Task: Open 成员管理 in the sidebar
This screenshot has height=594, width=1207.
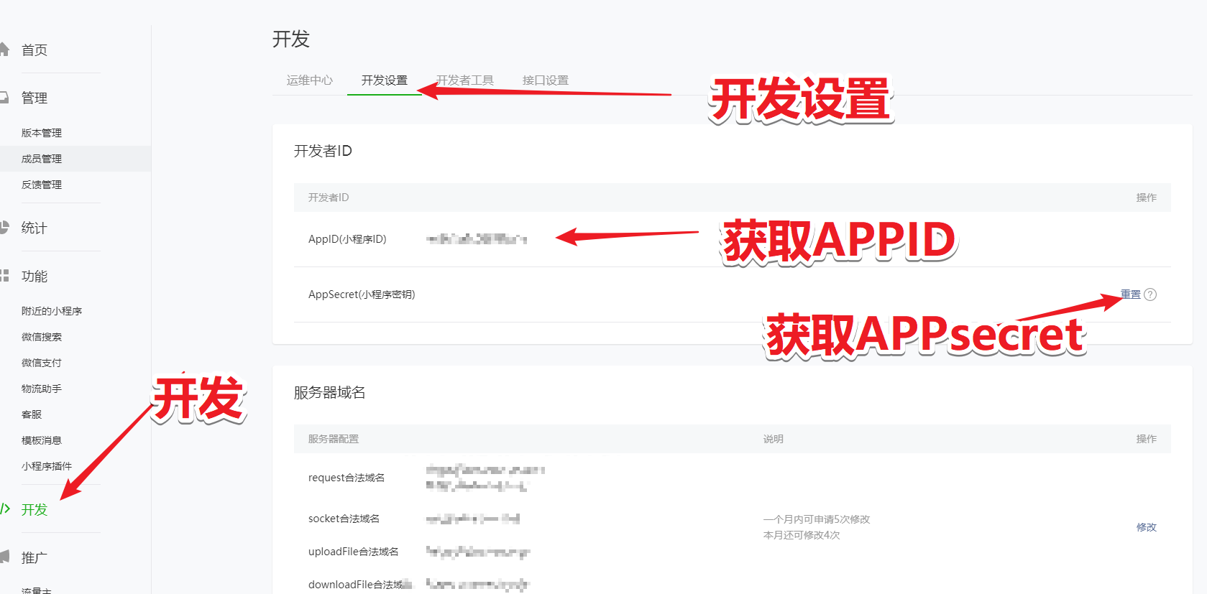Action: (42, 159)
